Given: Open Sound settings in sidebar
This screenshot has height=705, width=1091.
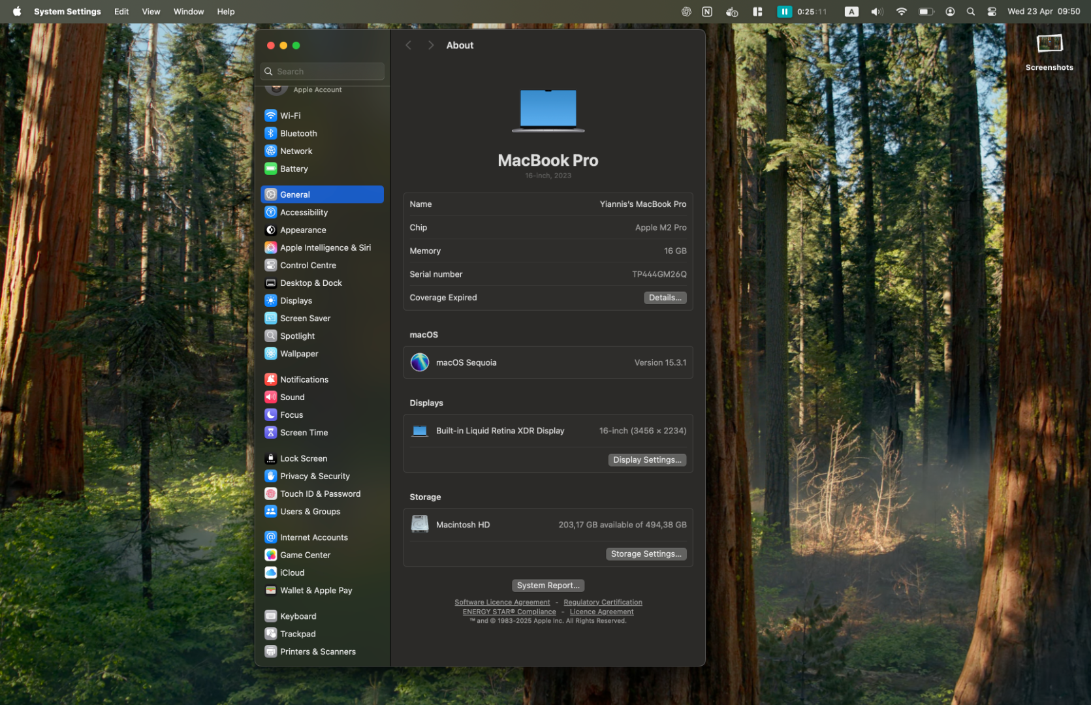Looking at the screenshot, I should [x=322, y=397].
